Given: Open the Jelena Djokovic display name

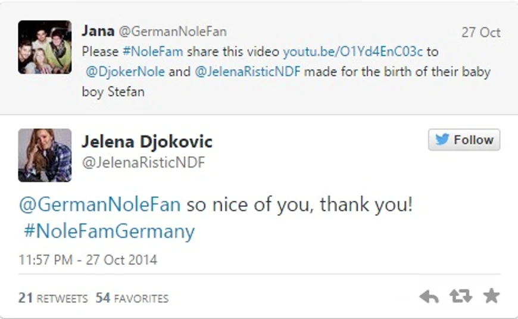Looking at the screenshot, I should (147, 142).
